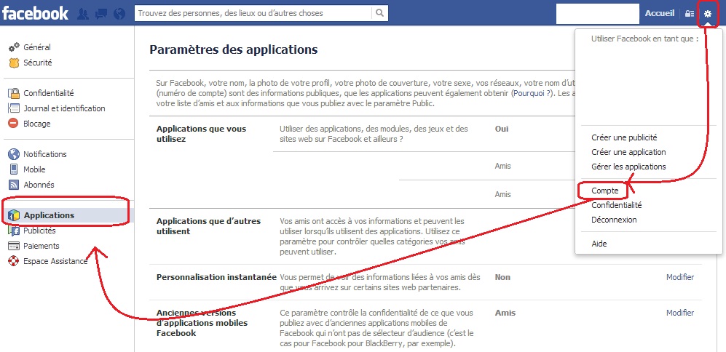Choose Créer une application in dropdown

[x=628, y=152]
